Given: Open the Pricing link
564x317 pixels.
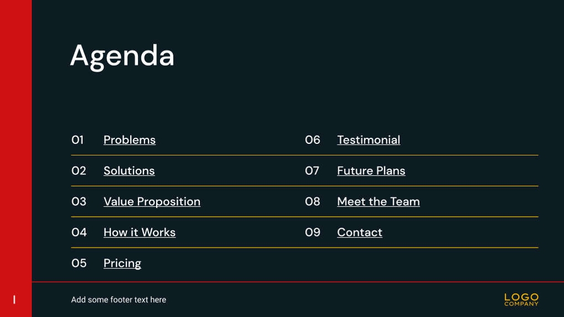Looking at the screenshot, I should coord(123,264).
